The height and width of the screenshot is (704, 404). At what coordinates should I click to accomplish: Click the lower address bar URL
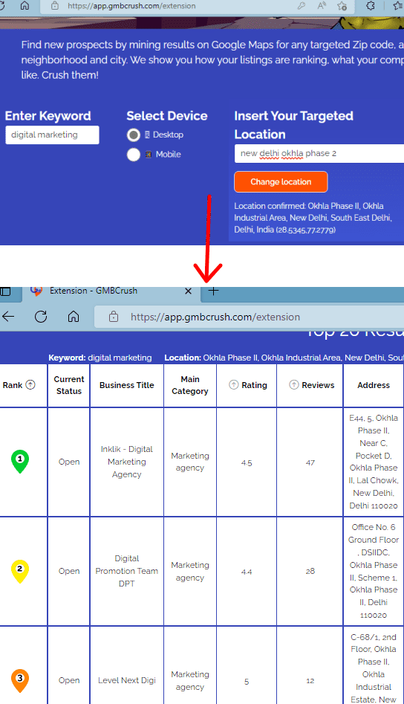pyautogui.click(x=215, y=317)
